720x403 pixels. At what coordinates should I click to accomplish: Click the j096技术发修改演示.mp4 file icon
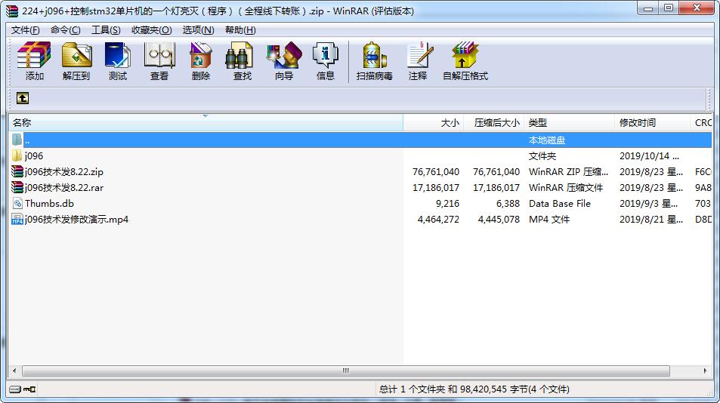[x=17, y=219]
